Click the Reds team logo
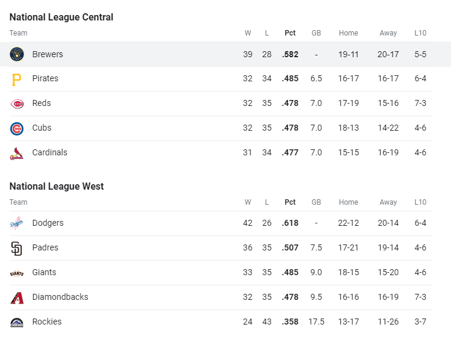The height and width of the screenshot is (342, 451). (17, 104)
